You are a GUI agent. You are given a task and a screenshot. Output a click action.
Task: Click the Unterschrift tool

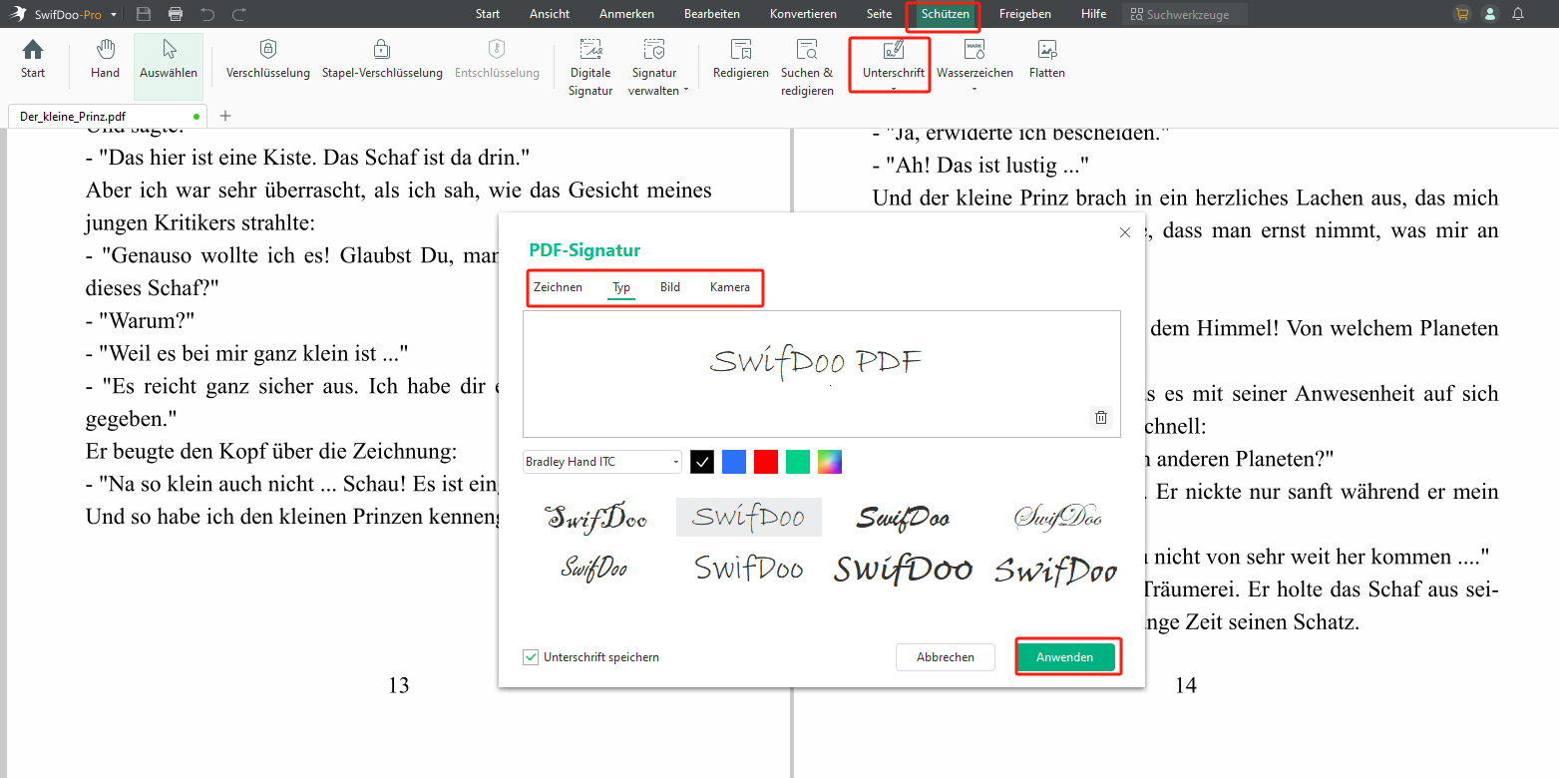894,60
